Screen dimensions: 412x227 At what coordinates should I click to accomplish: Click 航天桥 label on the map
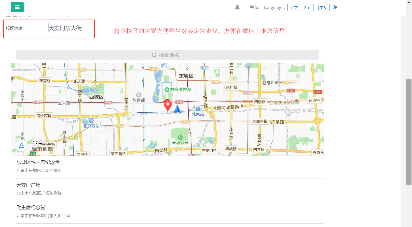point(80,81)
